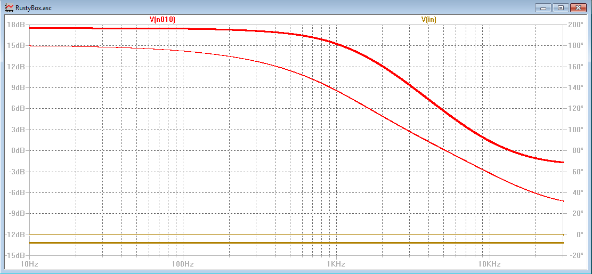Screen dimensions: 592x274
Task: Click the 180° phase axis label
Action: pyautogui.click(x=575, y=46)
